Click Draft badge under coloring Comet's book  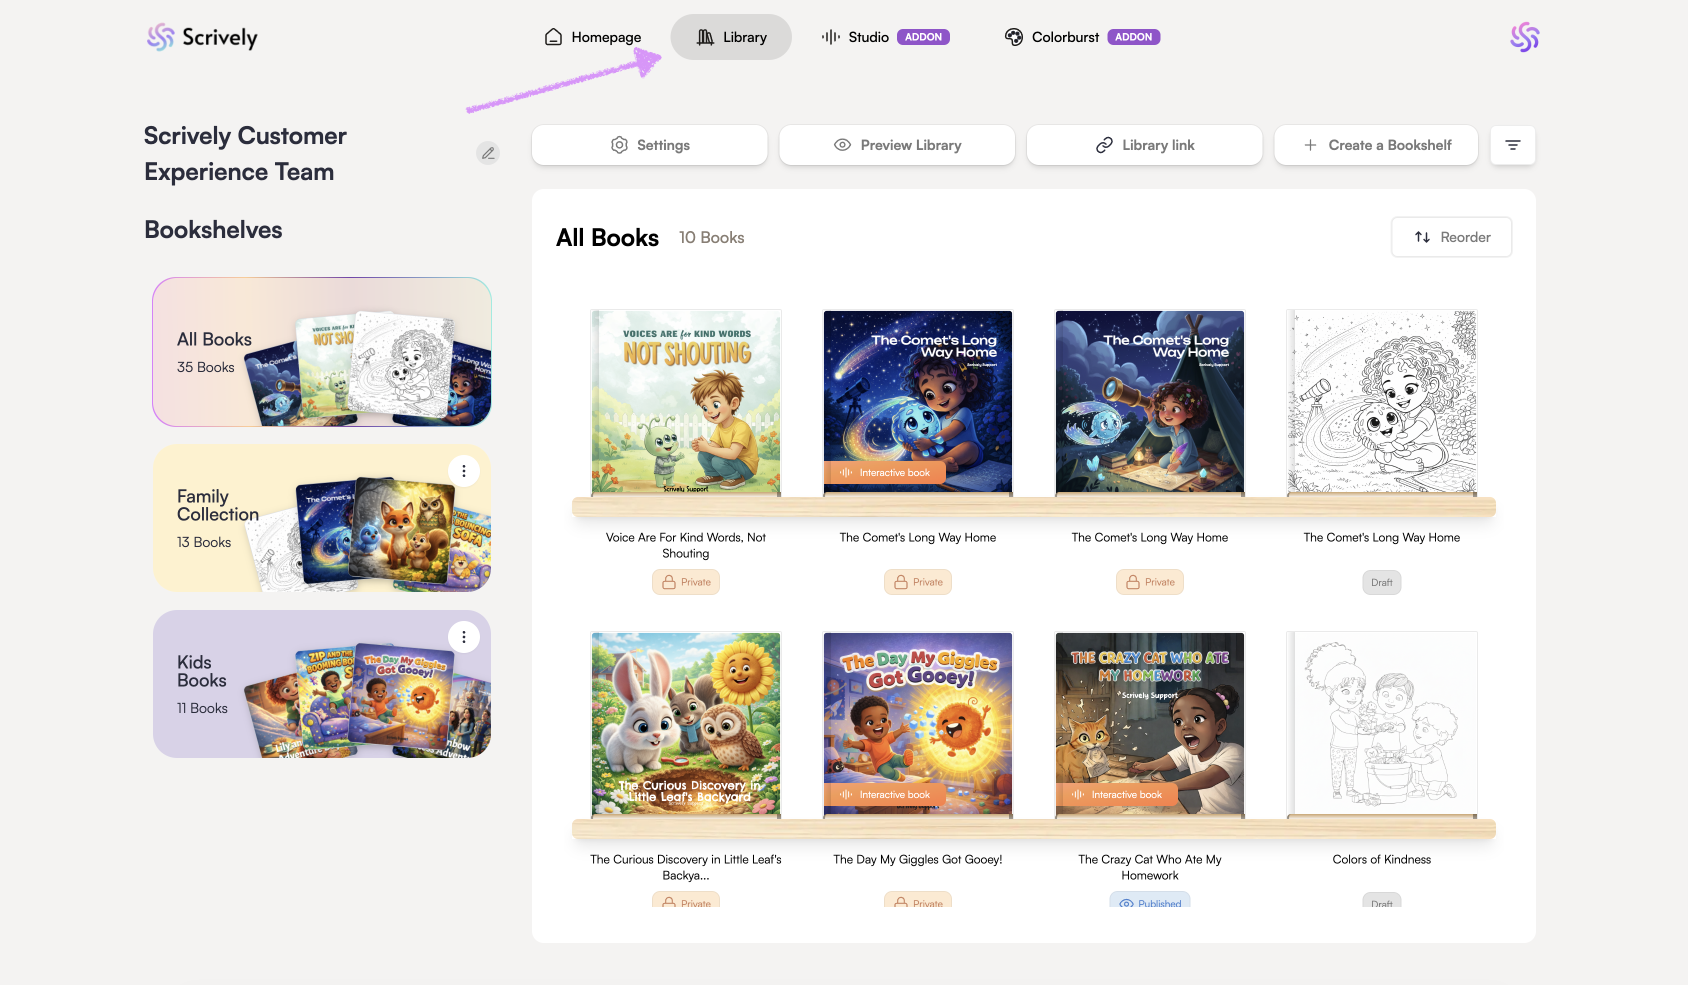pyautogui.click(x=1381, y=582)
